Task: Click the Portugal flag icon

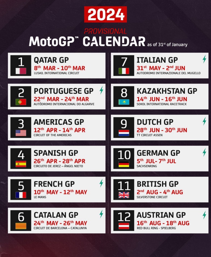Action: [x=21, y=102]
